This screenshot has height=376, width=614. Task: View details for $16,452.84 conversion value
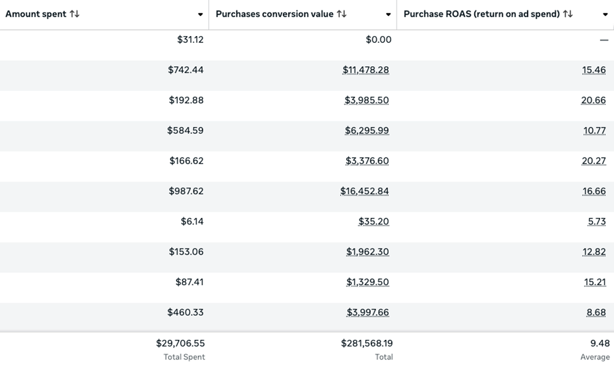pyautogui.click(x=365, y=191)
